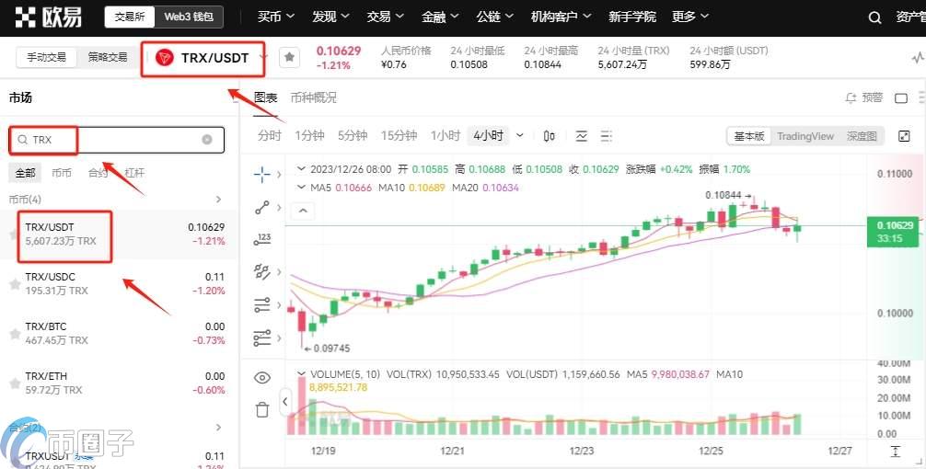Collapse the OHLC candle info legend
Viewport: 926px width, 469px height.
coord(301,169)
